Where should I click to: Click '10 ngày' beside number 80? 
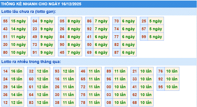click(18, 52)
